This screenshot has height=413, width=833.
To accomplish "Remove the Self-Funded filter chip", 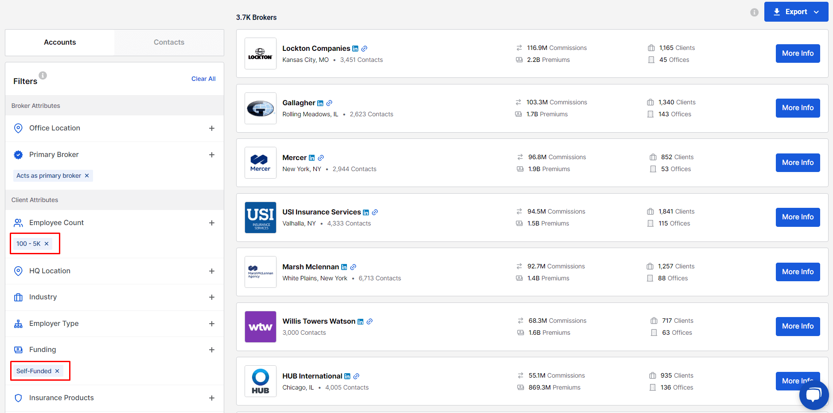I will [57, 371].
